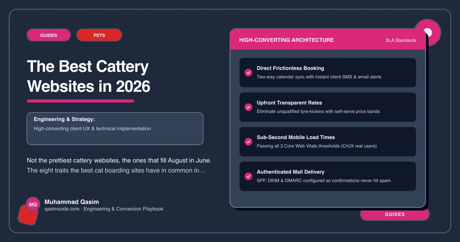Viewport: 460px width, 242px height.
Task: Click the MQ author avatar
Action: (33, 204)
